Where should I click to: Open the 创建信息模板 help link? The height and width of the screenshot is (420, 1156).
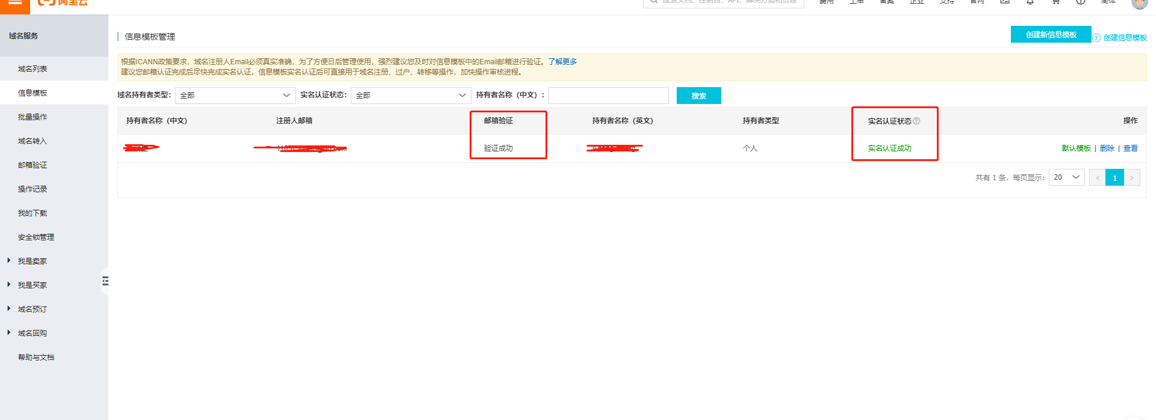(x=1125, y=38)
